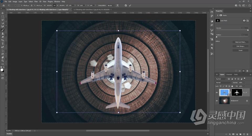The image size is (252, 136).
Task: Create new adjustment layer icon
Action: [x=237, y=134]
